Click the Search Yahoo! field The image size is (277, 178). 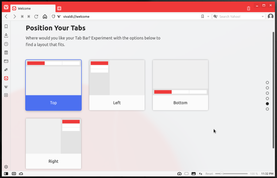[x=240, y=16]
